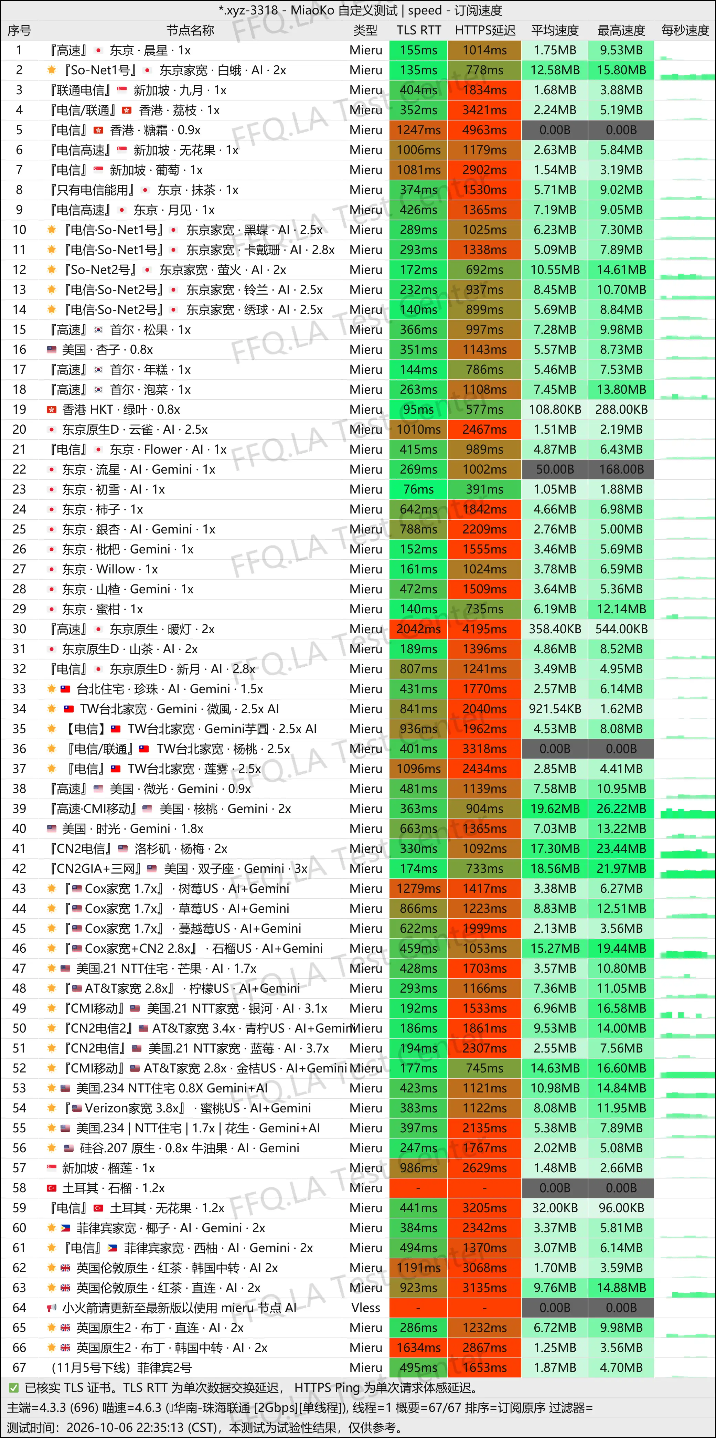This screenshot has width=716, height=1438.
Task: Click the 26.22MB max speed cell
Action: 621,809
